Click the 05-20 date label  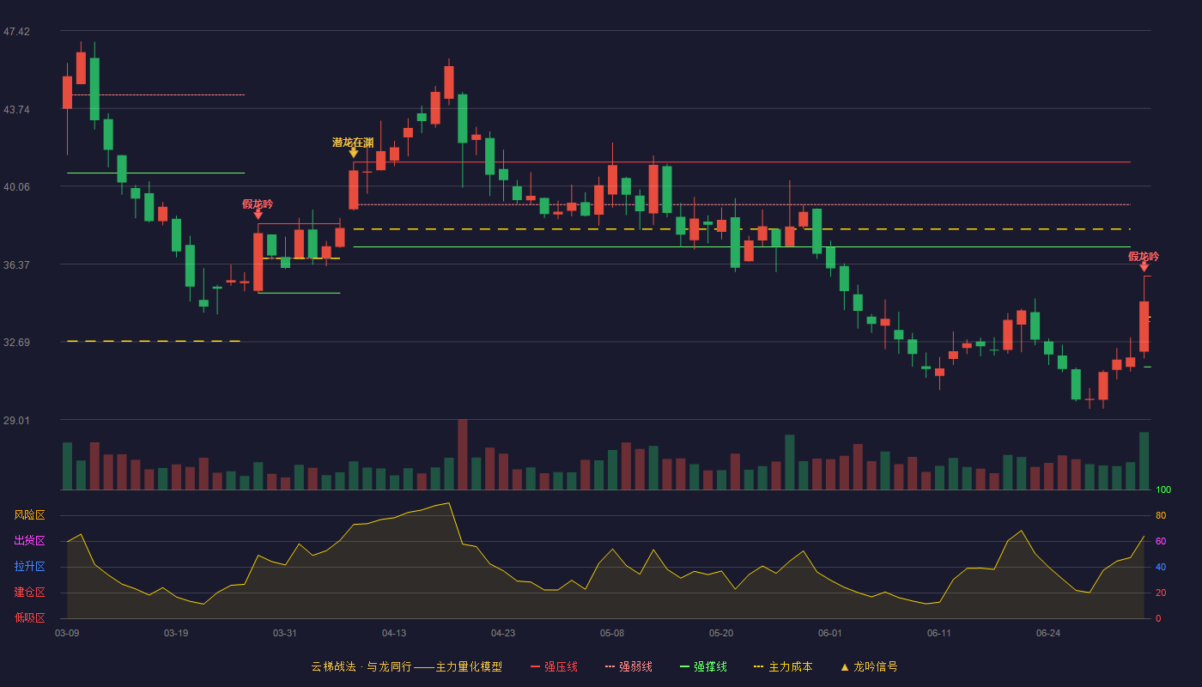(x=721, y=633)
